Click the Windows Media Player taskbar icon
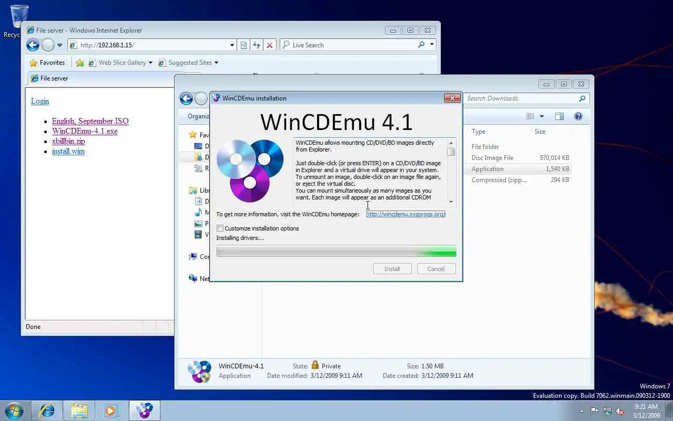Screen dimensions: 673x421 111,410
